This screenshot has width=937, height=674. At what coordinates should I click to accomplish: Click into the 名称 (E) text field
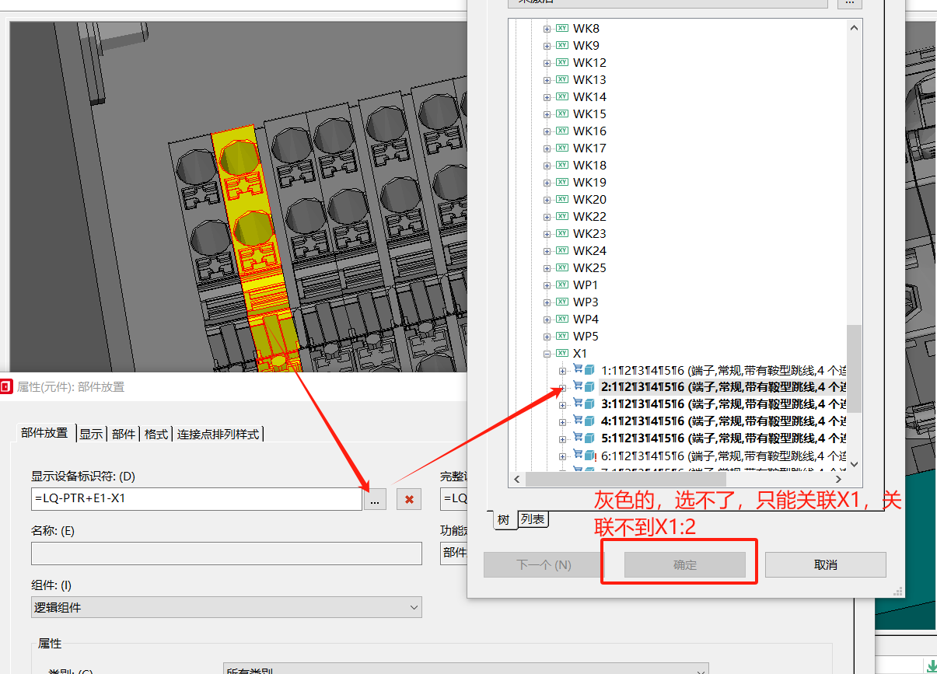(226, 554)
